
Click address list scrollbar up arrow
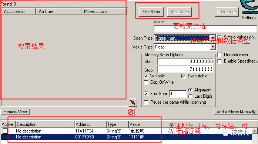click(x=255, y=131)
